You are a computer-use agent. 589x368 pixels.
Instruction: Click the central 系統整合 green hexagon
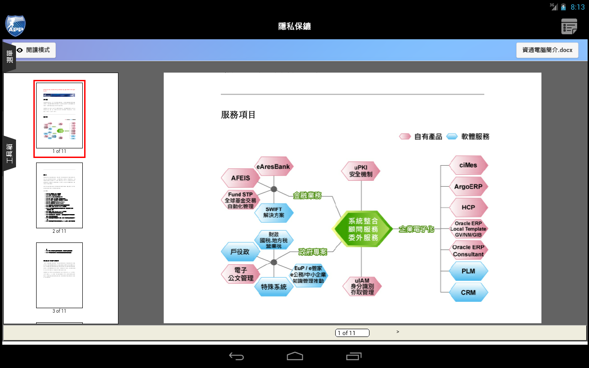pyautogui.click(x=363, y=229)
